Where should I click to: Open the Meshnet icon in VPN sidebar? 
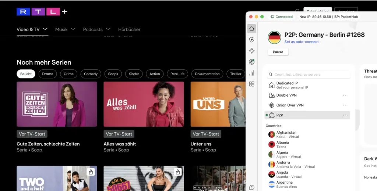(252, 51)
